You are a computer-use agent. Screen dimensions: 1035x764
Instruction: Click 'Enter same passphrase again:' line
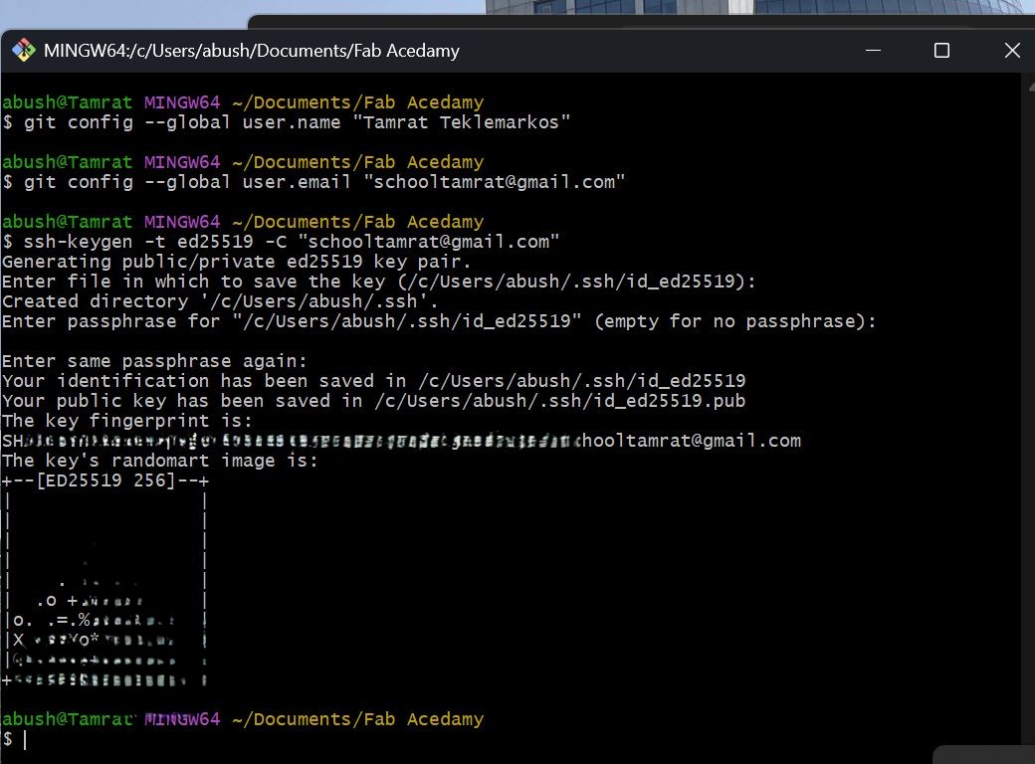(154, 361)
